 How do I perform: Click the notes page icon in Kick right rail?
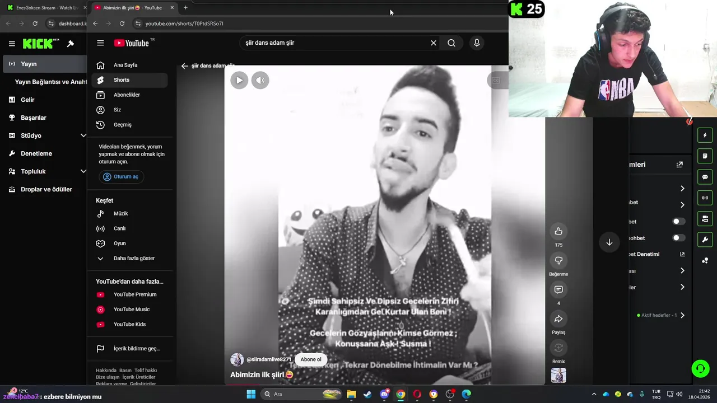pos(705,156)
